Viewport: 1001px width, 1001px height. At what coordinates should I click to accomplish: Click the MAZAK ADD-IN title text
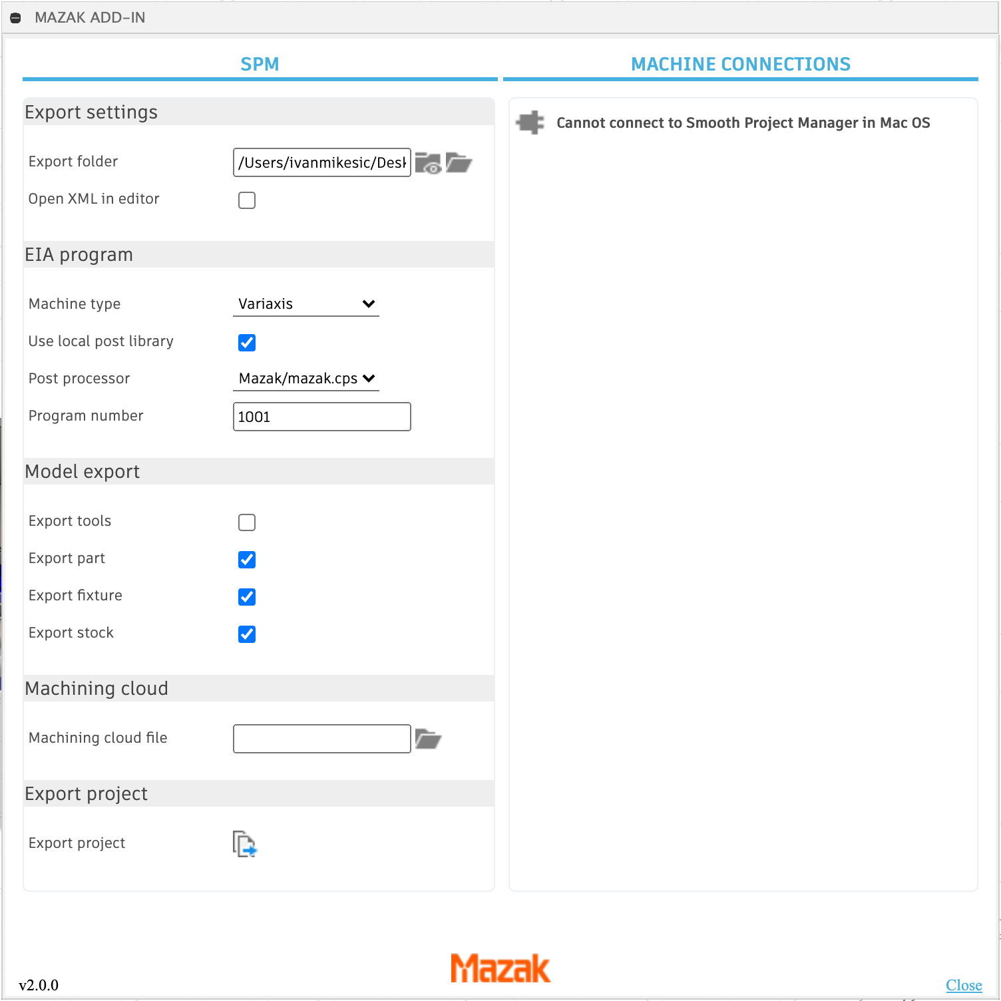(90, 18)
